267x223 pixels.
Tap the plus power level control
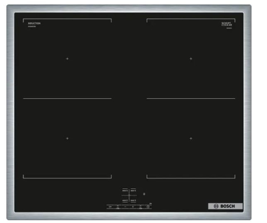tap(133, 207)
